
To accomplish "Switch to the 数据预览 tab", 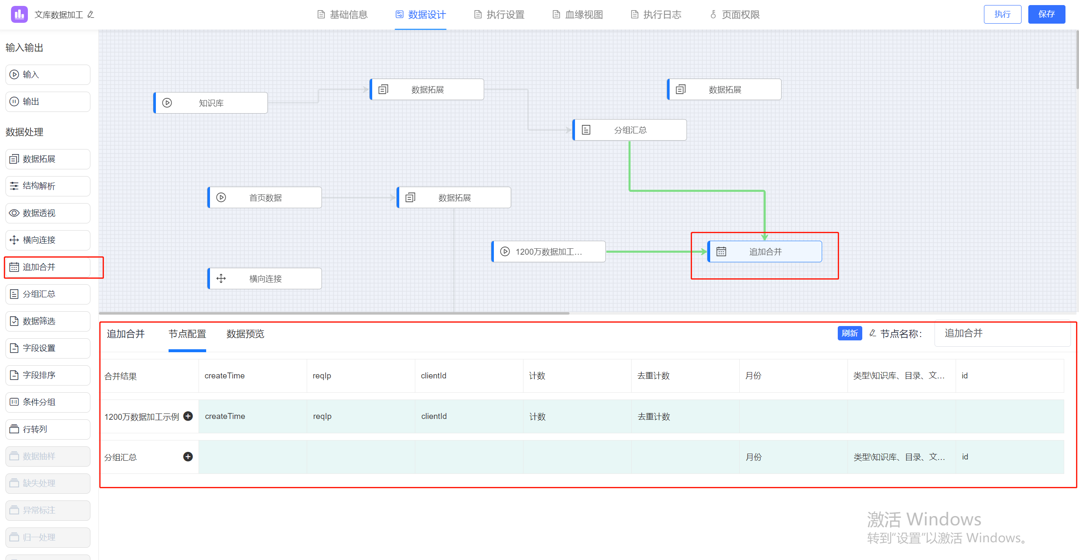I will click(x=245, y=334).
